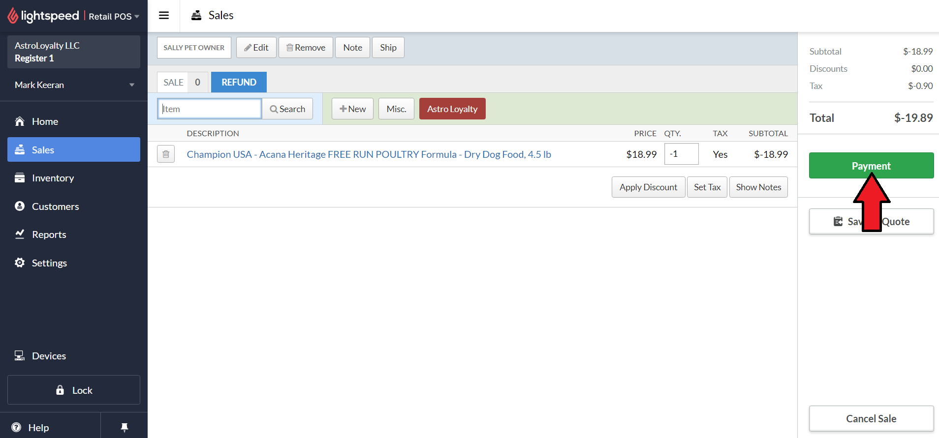Delete the Champion USA line item

click(x=166, y=154)
